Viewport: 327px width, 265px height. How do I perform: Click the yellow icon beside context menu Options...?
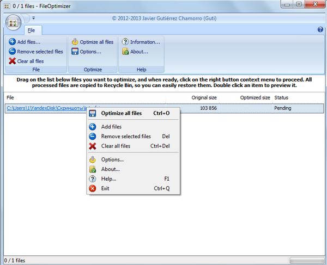[x=93, y=159]
